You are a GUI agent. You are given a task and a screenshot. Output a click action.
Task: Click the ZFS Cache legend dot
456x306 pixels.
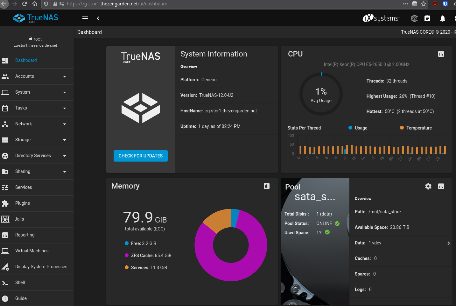[127, 255]
